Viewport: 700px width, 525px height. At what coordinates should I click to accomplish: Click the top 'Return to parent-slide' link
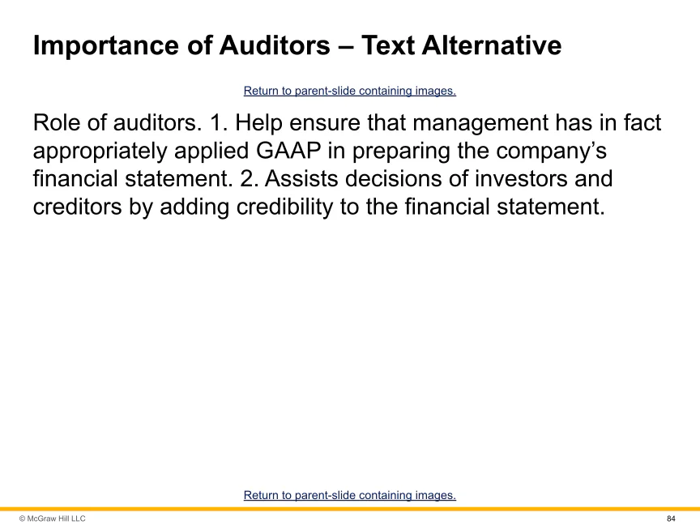coord(349,92)
